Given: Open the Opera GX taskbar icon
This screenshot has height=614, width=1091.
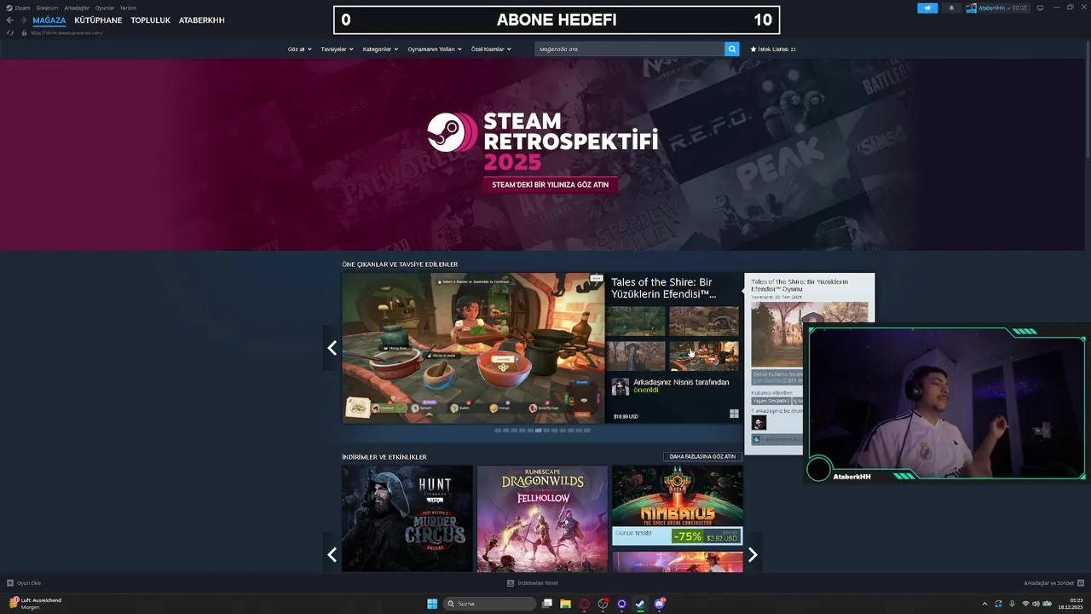Looking at the screenshot, I should [x=584, y=604].
